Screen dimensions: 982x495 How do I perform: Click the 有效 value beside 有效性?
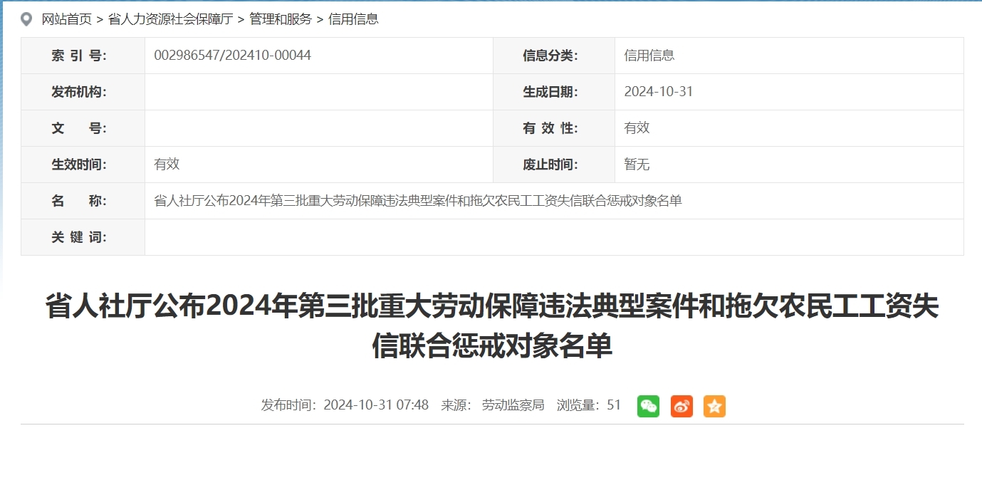coord(637,127)
